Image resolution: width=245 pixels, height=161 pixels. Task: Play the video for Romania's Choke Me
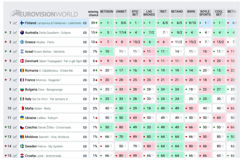tap(85, 71)
